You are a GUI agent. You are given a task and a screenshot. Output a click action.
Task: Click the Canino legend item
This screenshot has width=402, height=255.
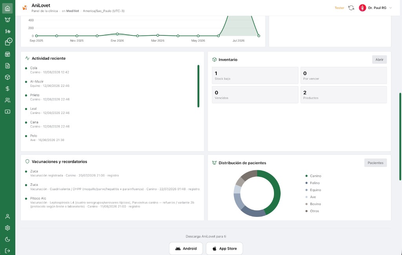(x=313, y=176)
